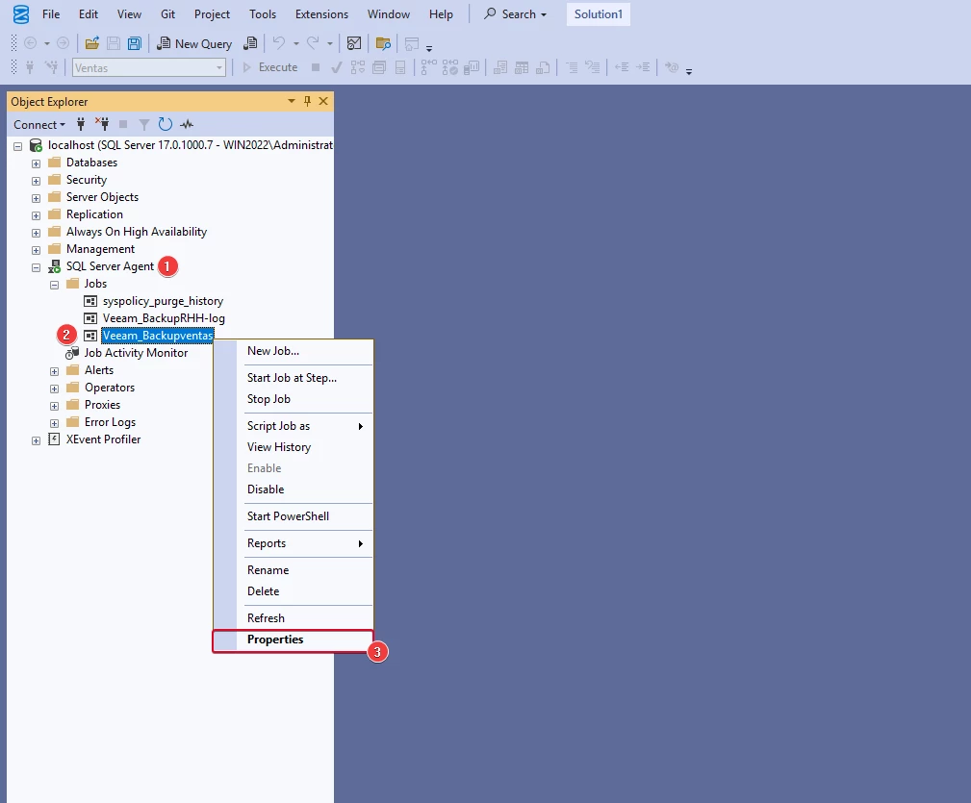Click the Activity Monitor toolbar icon
Screen dimensions: 971x803
(x=353, y=43)
